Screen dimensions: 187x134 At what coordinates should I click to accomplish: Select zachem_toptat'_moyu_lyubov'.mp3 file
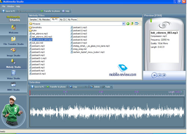(88, 52)
